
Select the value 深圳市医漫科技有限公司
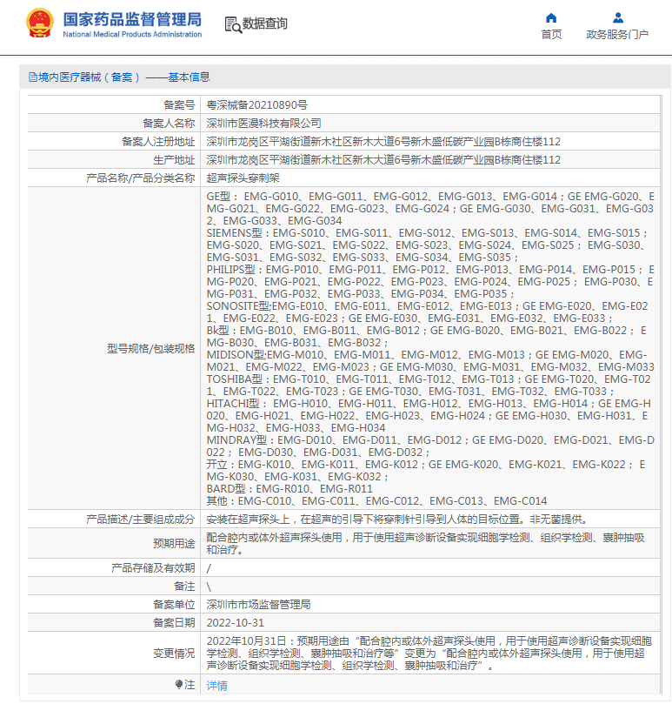[x=263, y=124]
